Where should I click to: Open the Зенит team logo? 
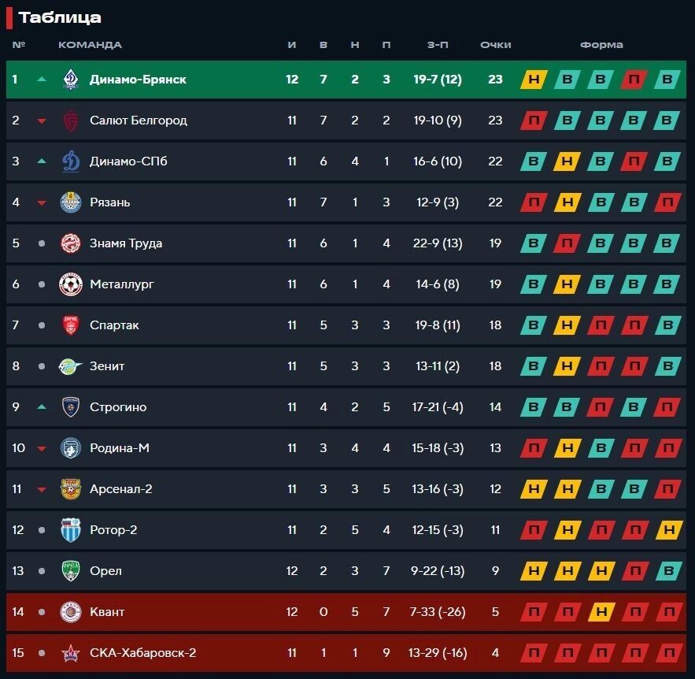(71, 366)
